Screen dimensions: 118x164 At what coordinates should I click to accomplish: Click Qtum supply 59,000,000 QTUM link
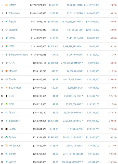(x=73, y=112)
